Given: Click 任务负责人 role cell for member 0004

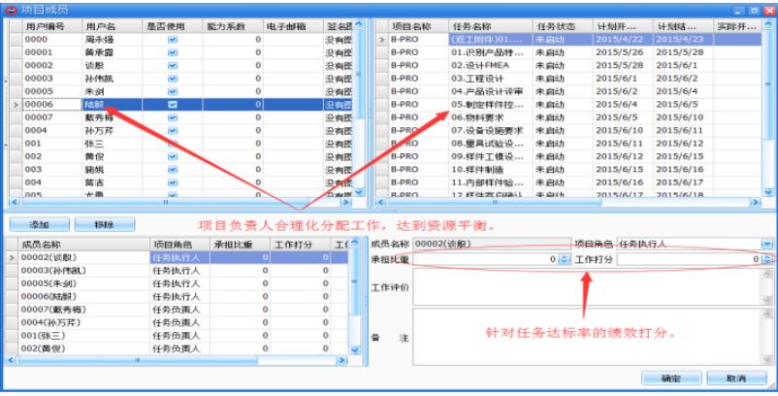Looking at the screenshot, I should click(179, 322).
